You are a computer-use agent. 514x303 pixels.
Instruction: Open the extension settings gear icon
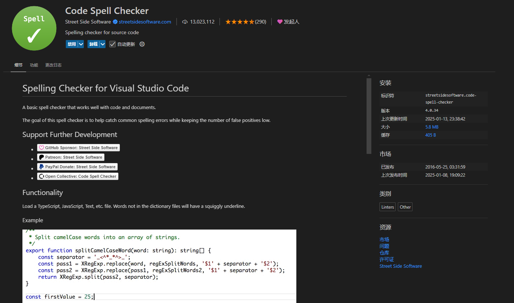(142, 44)
